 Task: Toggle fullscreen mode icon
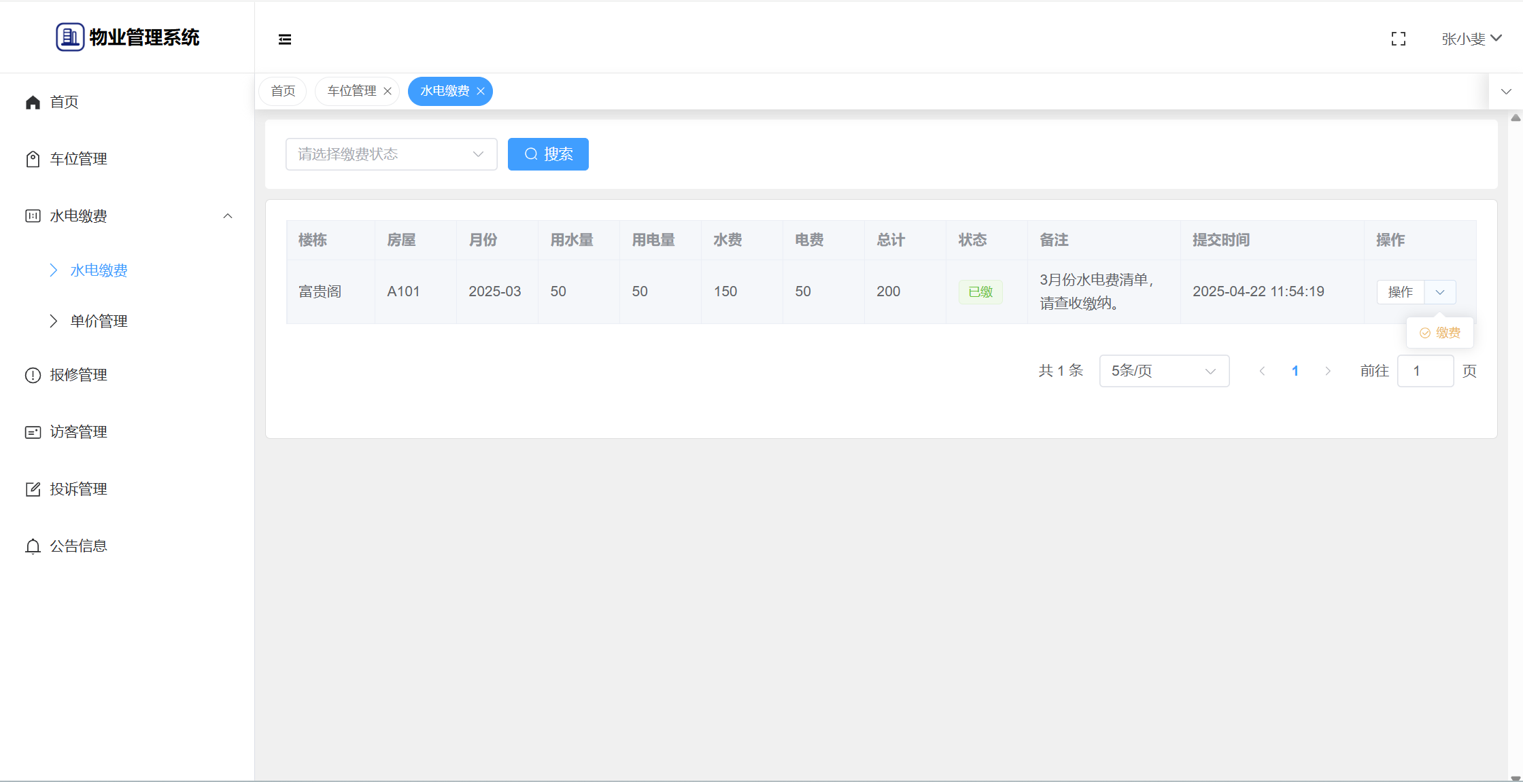coord(1398,39)
